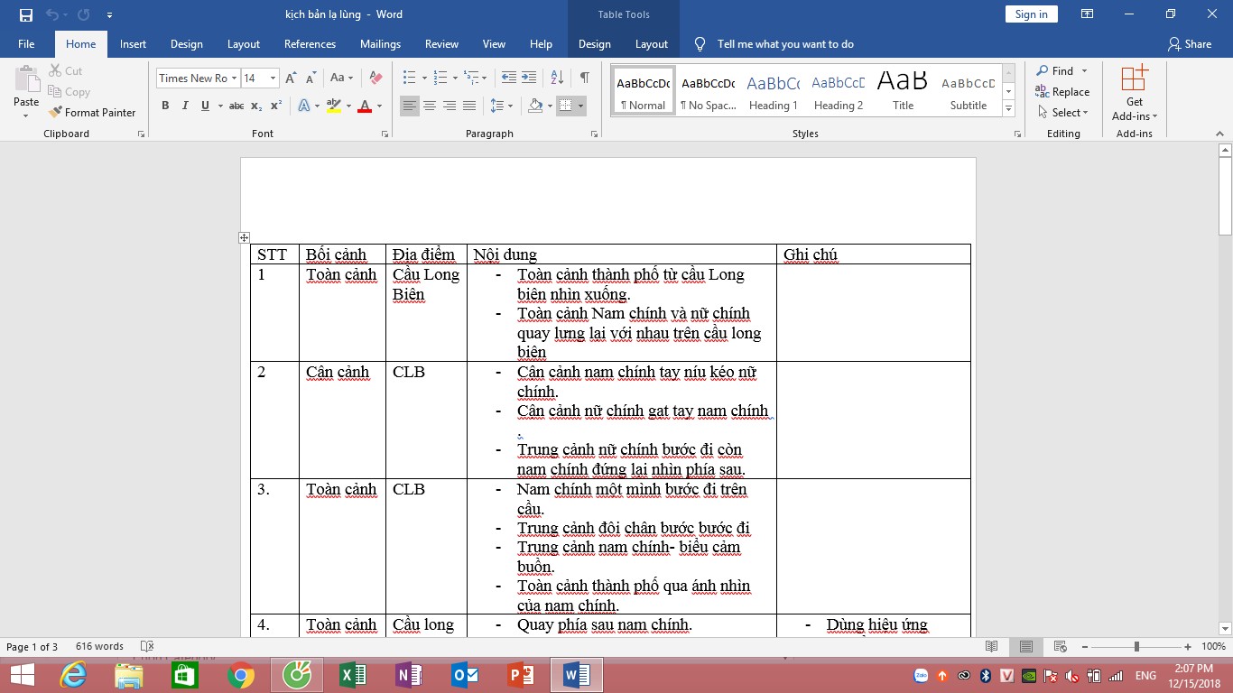1233x693 pixels.
Task: Align text to the right
Action: point(450,106)
